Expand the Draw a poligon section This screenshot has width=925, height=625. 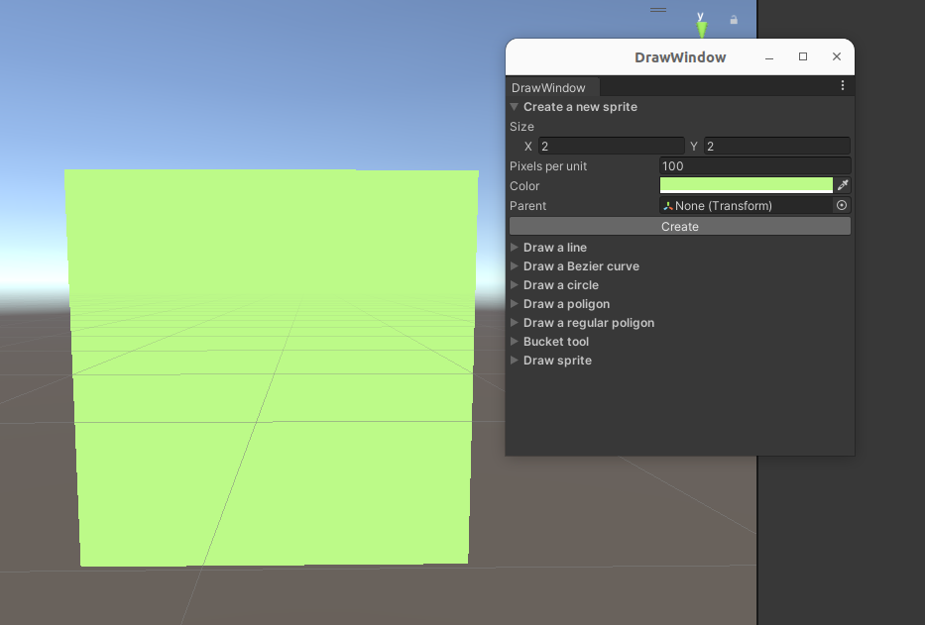514,303
